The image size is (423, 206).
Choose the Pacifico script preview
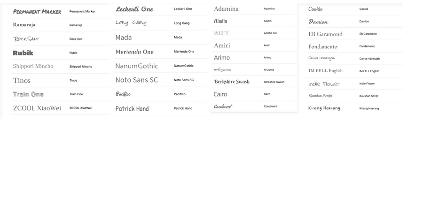click(123, 94)
